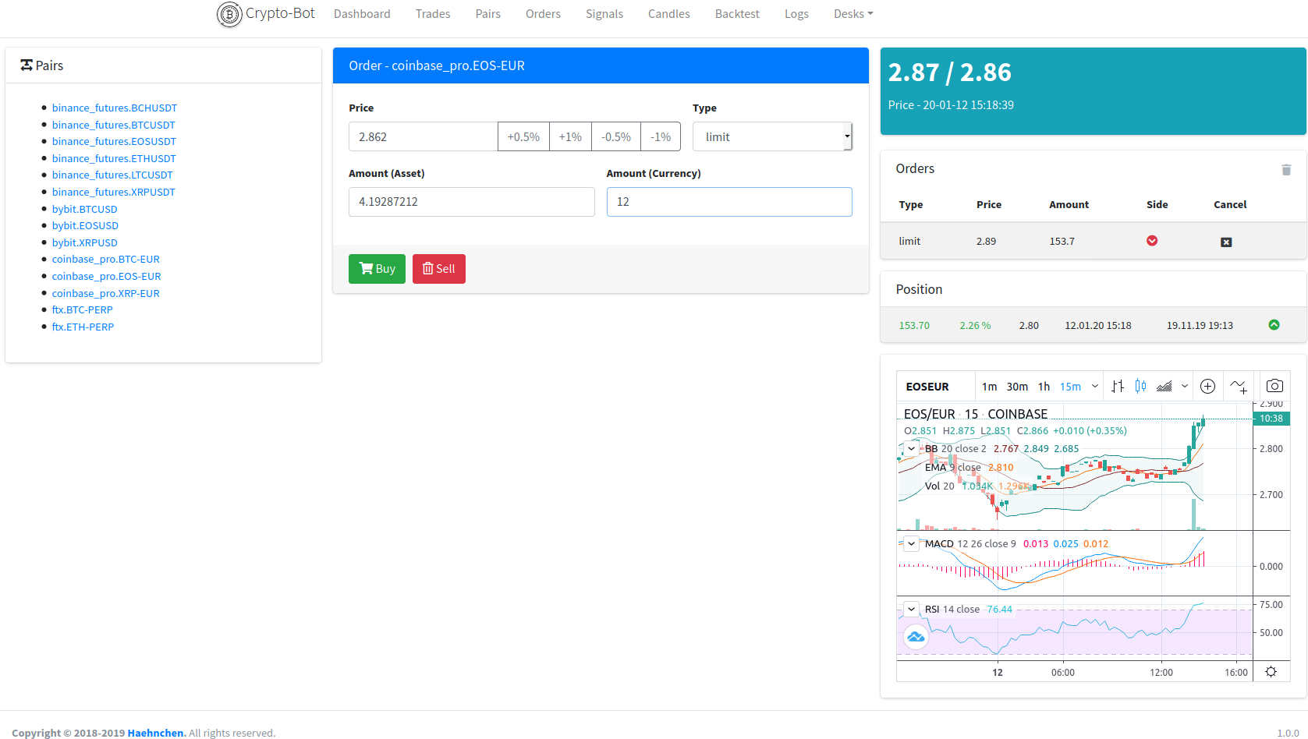1308x739 pixels.
Task: Click the 2.26 % position profit value
Action: [975, 326]
